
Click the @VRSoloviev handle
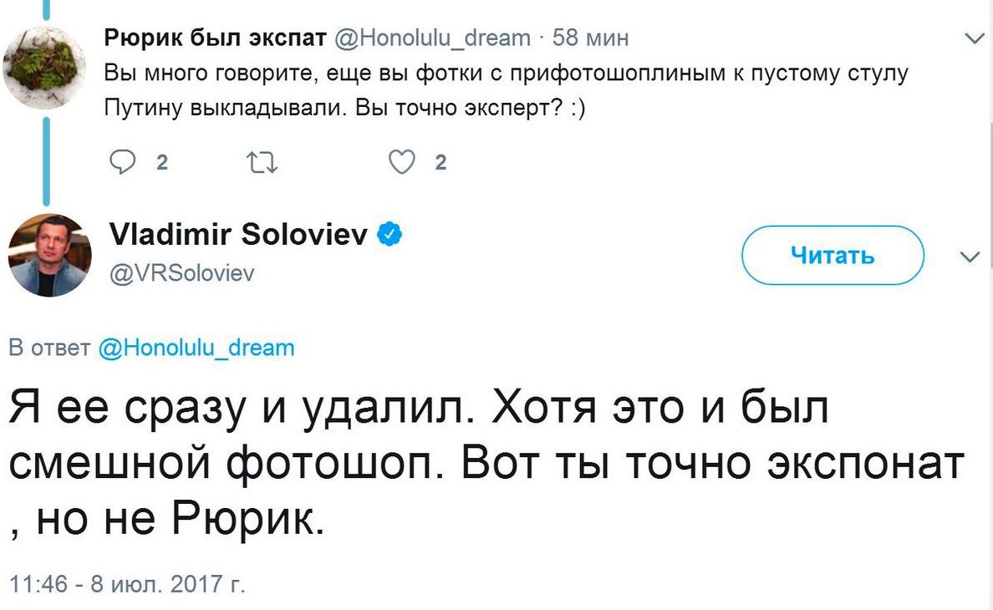[181, 272]
